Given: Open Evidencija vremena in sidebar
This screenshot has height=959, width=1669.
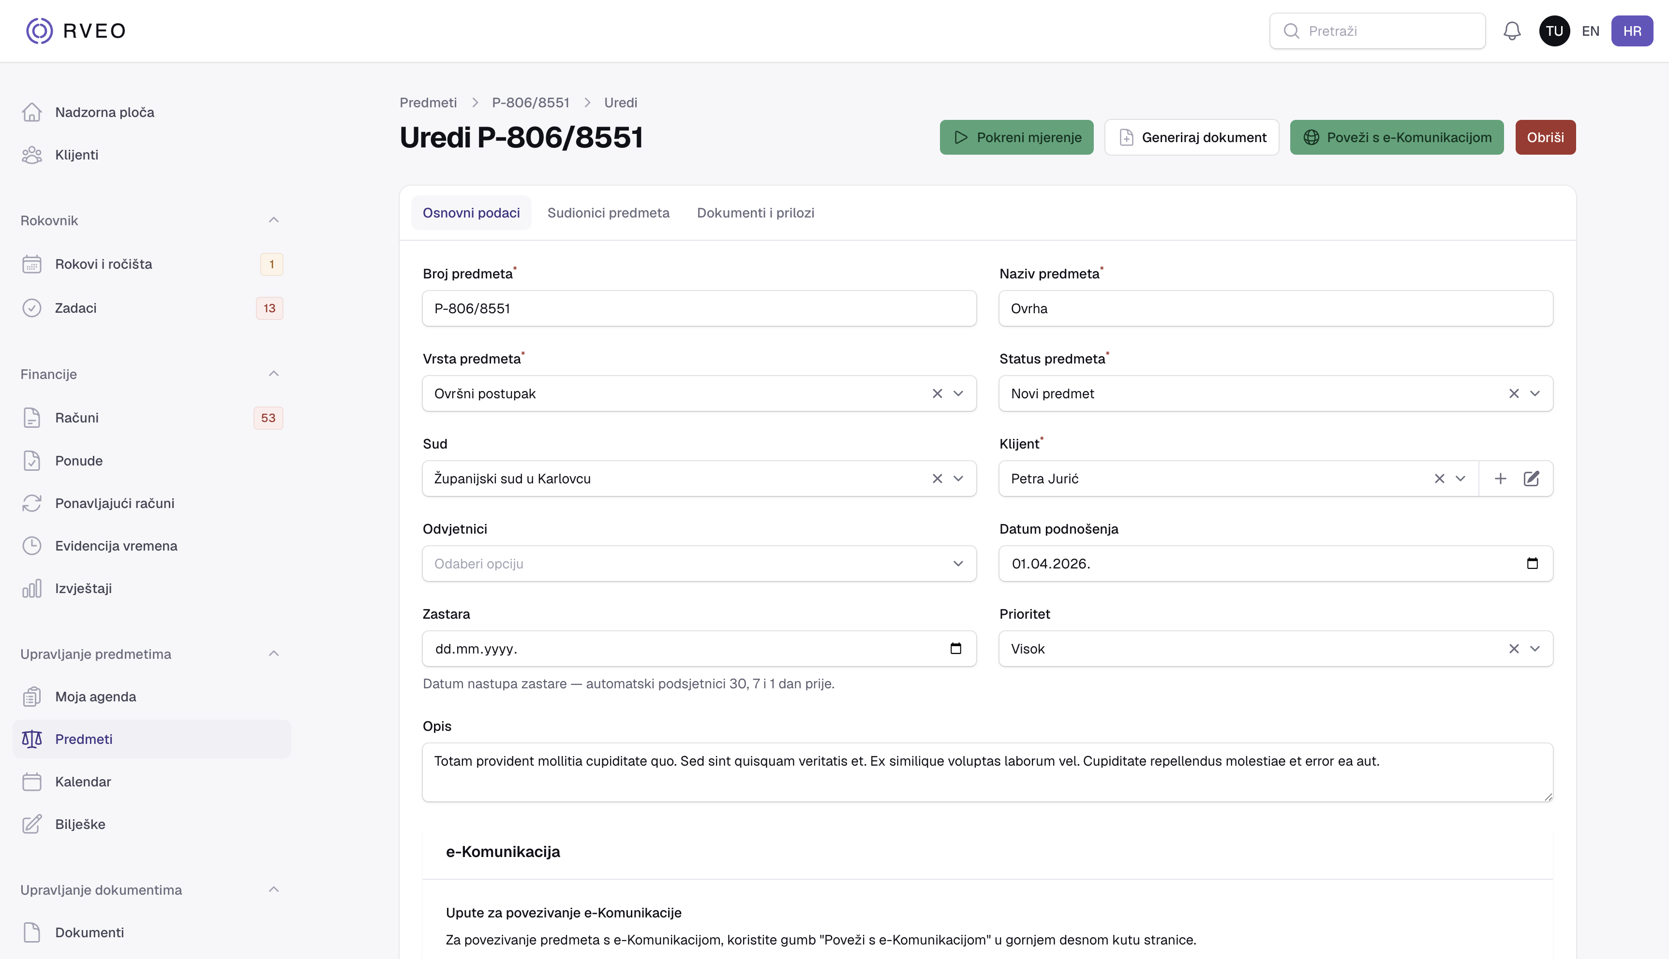Looking at the screenshot, I should pos(151,546).
